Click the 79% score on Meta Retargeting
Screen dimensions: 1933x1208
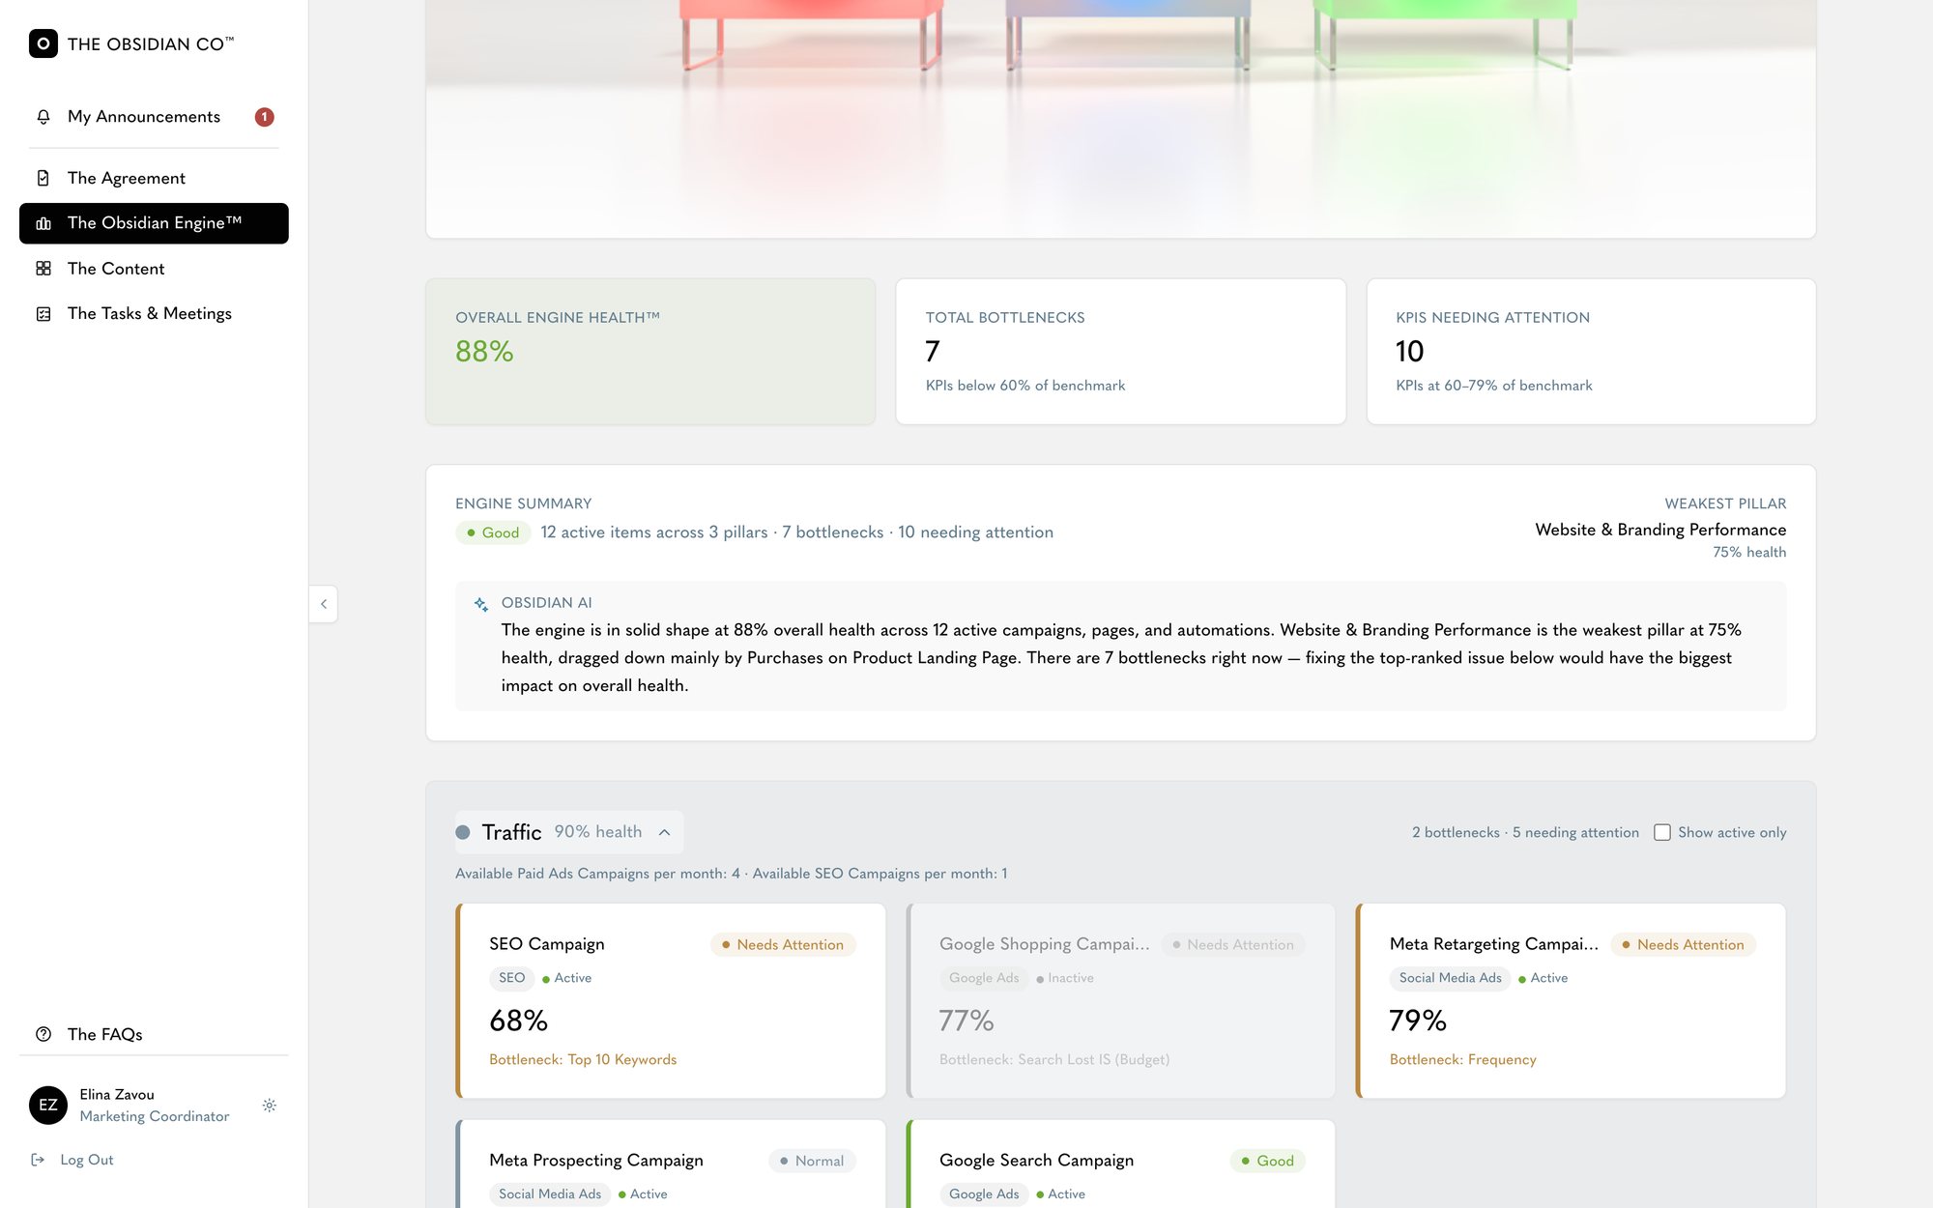click(1418, 1021)
